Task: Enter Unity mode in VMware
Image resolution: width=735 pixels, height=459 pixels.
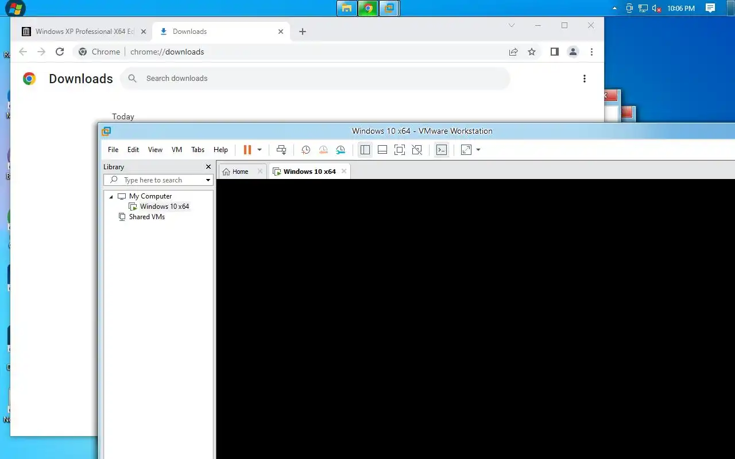Action: click(417, 150)
